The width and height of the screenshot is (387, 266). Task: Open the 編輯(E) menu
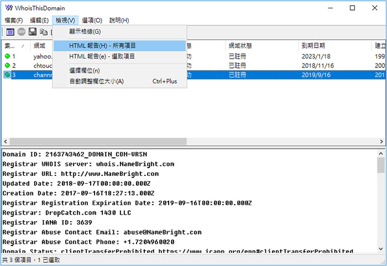pyautogui.click(x=39, y=20)
